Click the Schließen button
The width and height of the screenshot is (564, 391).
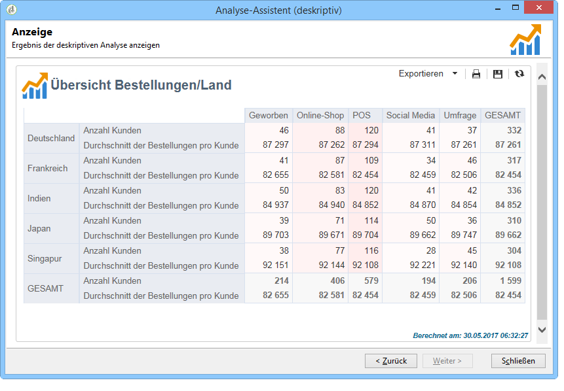pos(518,361)
